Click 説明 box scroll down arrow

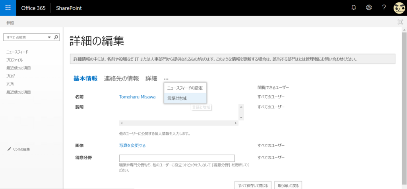241,118
